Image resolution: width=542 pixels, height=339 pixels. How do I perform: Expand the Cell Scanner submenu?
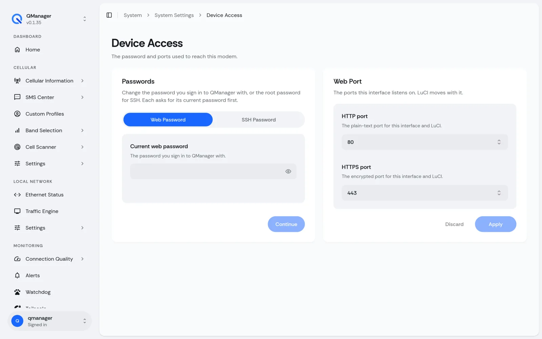click(x=82, y=147)
